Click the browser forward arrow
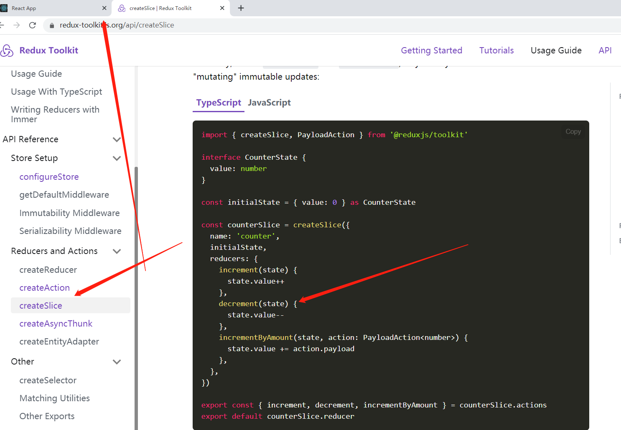 click(17, 25)
